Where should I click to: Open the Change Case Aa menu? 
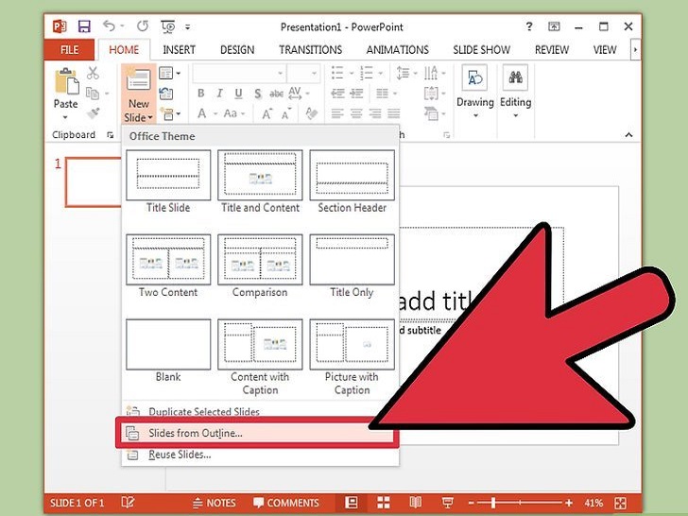point(233,113)
